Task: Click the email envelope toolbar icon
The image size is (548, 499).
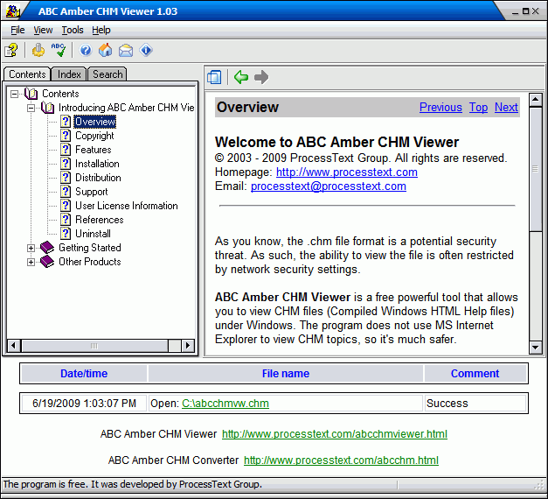Action: [x=126, y=51]
